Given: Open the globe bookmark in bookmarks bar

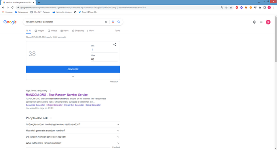Looking at the screenshot, I should 75,12.
